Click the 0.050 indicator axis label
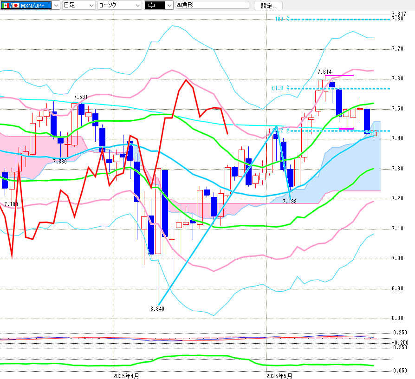This screenshot has width=415, height=379. point(400,371)
